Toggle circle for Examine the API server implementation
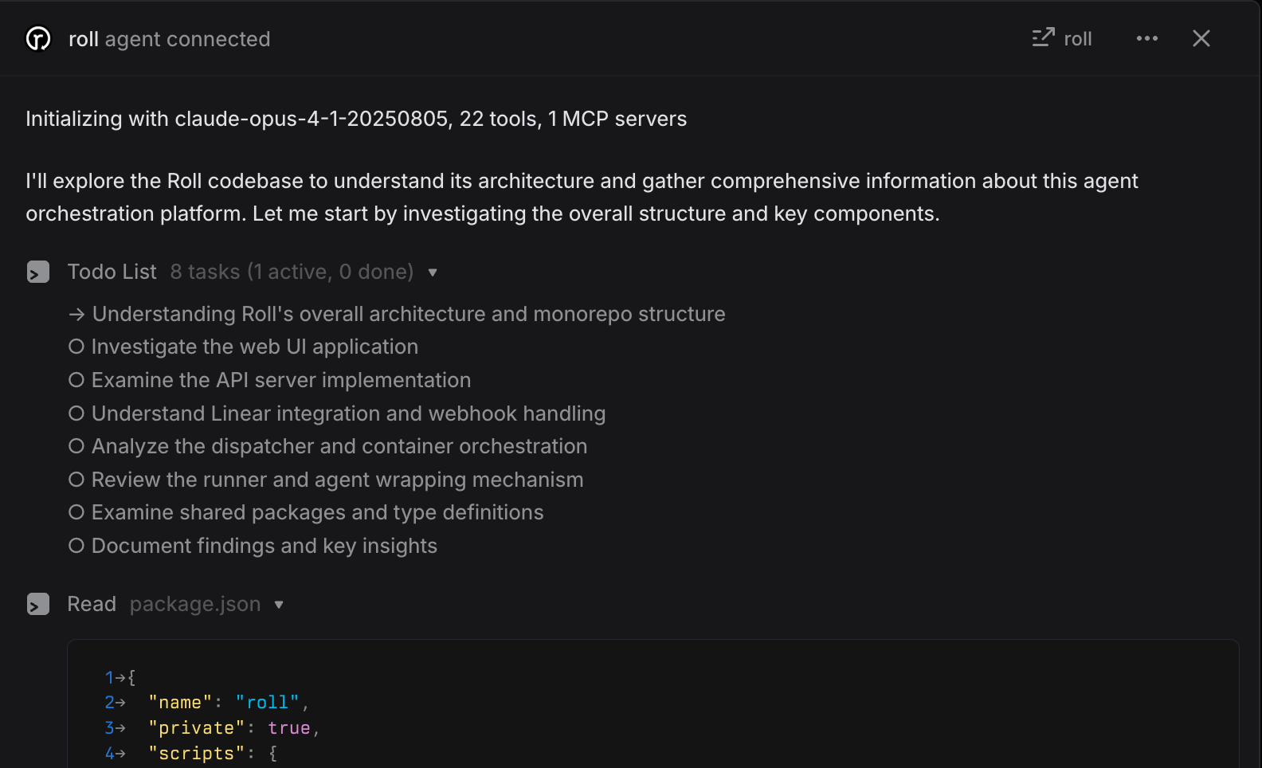This screenshot has height=768, width=1262. pyautogui.click(x=76, y=380)
